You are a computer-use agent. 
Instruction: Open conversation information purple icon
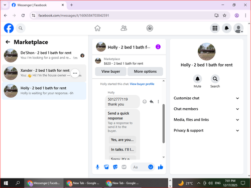158,47
